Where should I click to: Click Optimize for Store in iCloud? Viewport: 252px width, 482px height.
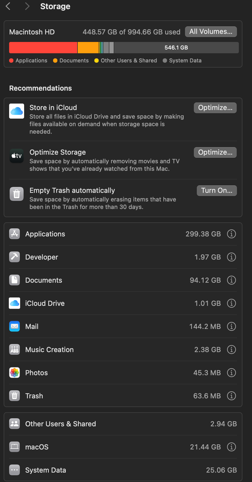pos(215,108)
